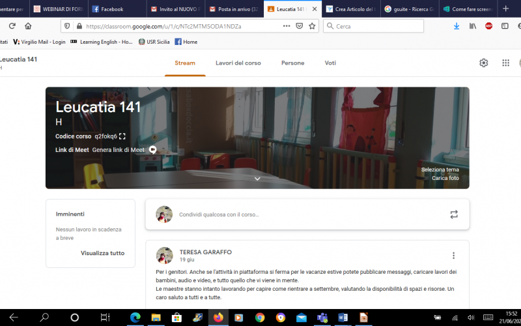Click the Cerca search box
Screen dimensions: 521x326
point(373,26)
